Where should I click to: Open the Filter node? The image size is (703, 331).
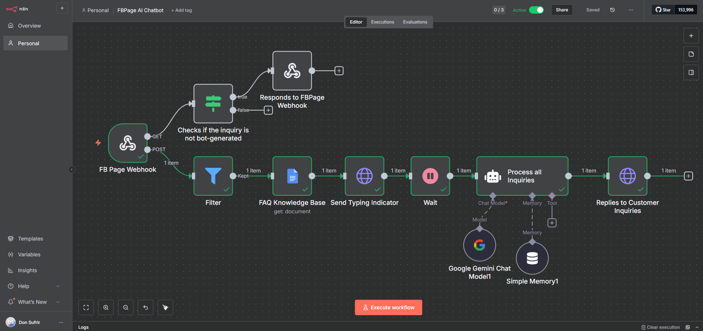coord(213,176)
